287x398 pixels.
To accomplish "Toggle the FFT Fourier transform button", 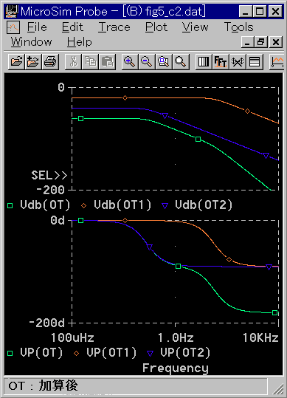I will 221,62.
